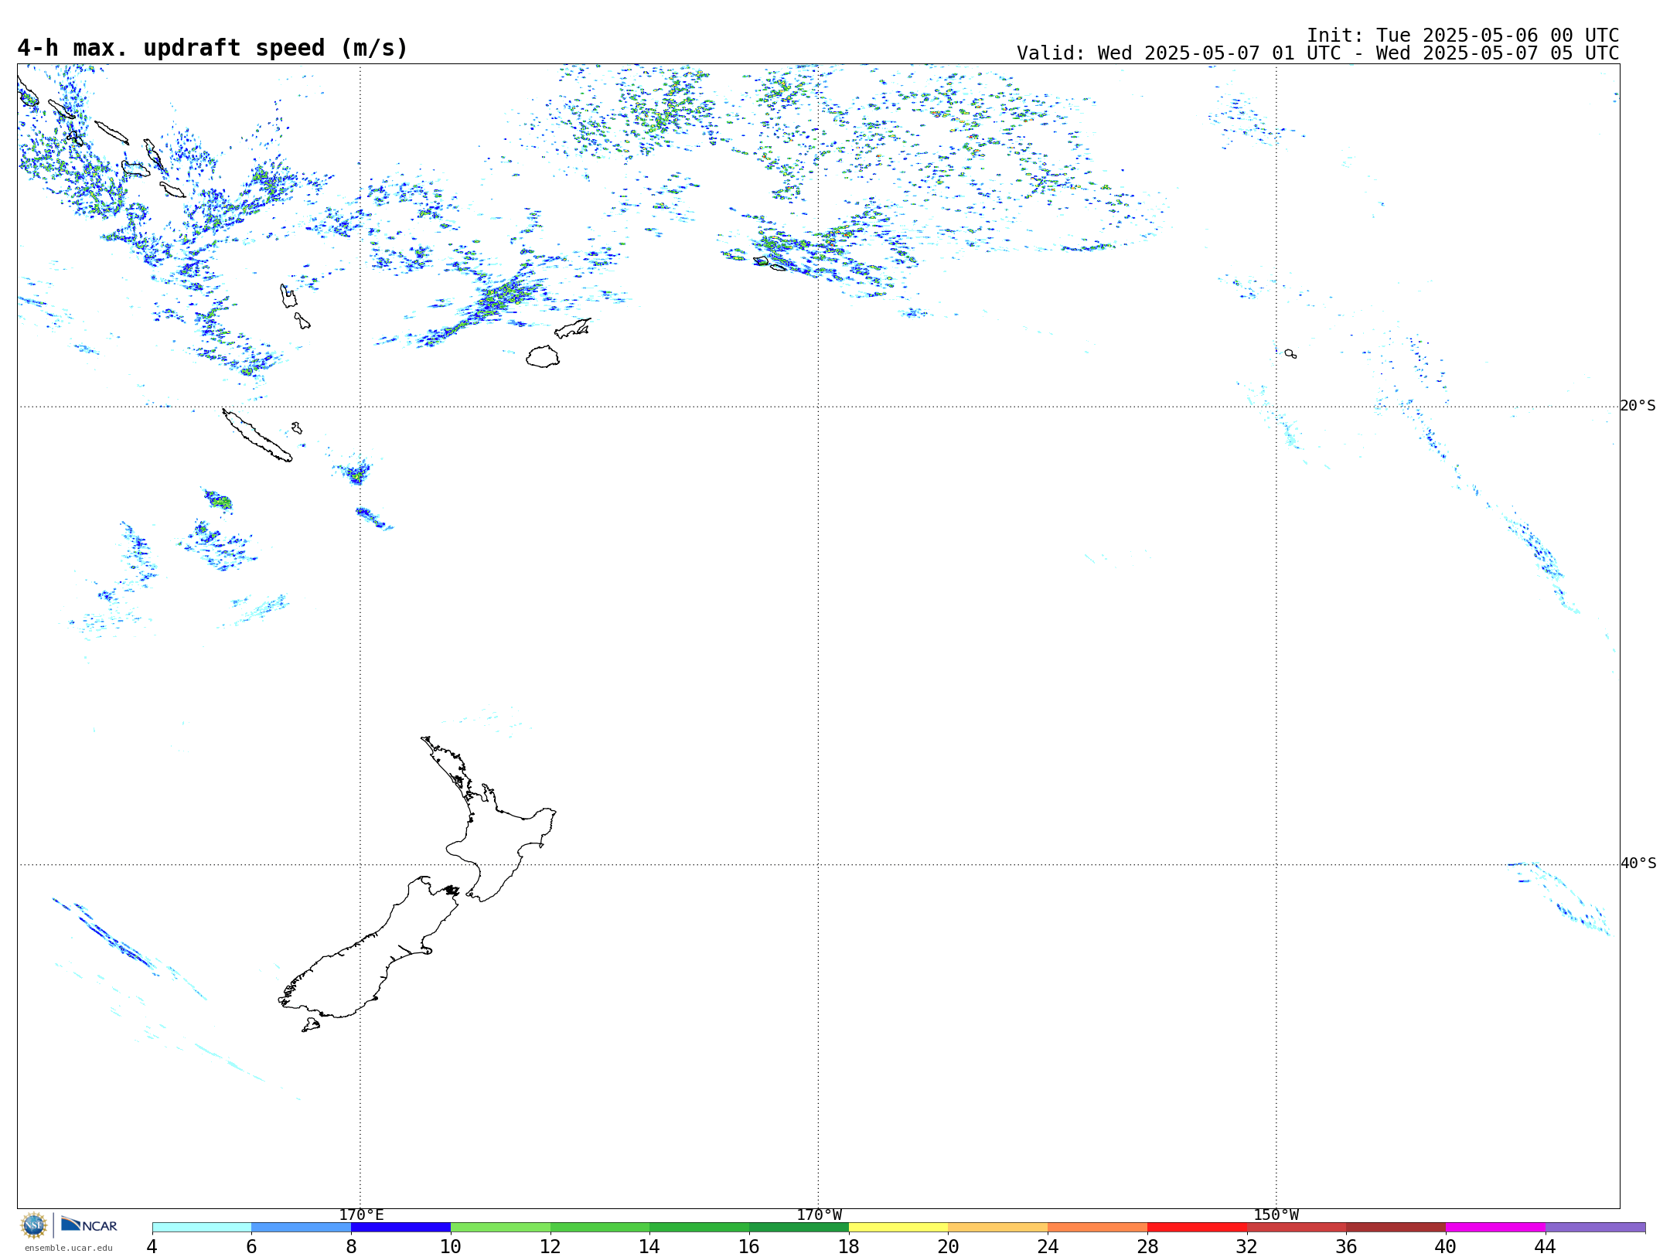This screenshot has width=1670, height=1257.
Task: Click Stewart Island below South Island
Action: point(311,1025)
